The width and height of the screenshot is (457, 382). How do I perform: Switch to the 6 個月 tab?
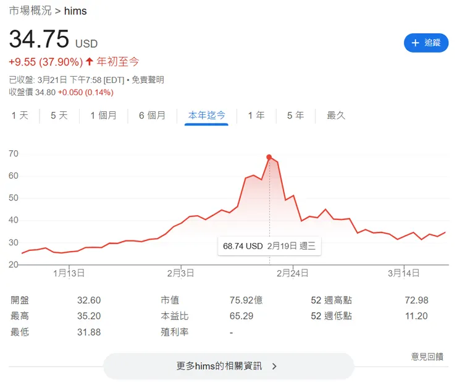[152, 115]
